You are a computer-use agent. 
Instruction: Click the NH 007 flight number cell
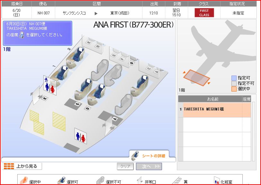[x=43, y=13]
